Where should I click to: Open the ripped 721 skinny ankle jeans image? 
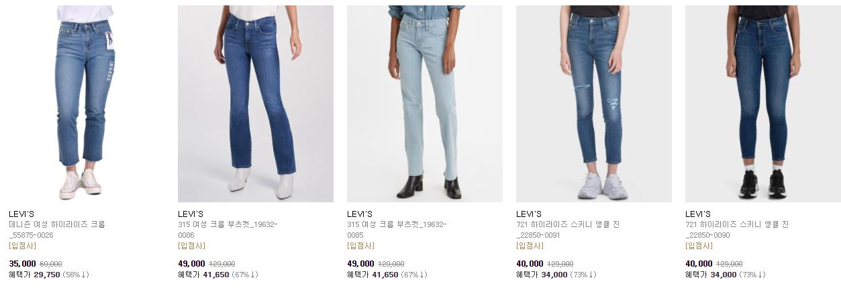click(x=594, y=104)
